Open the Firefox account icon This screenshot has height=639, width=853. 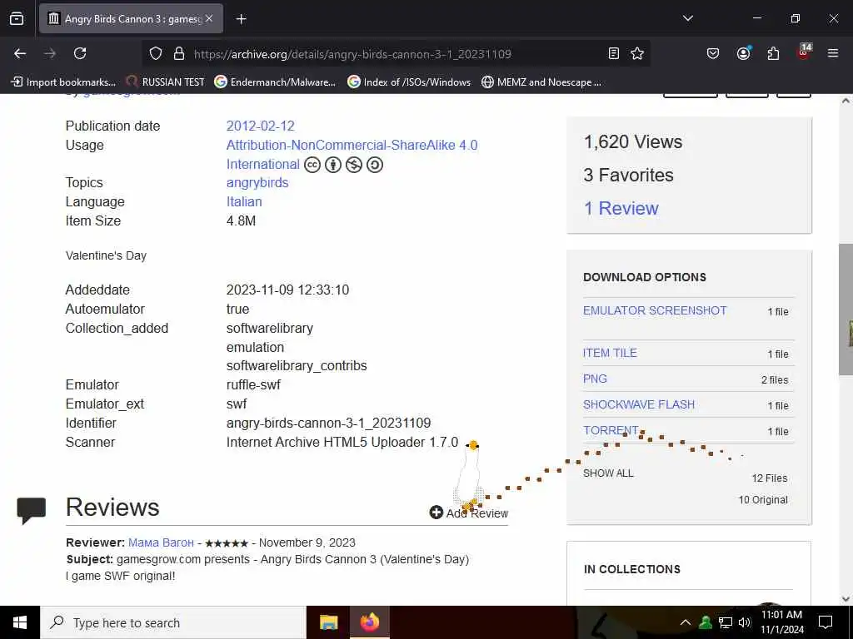(743, 53)
